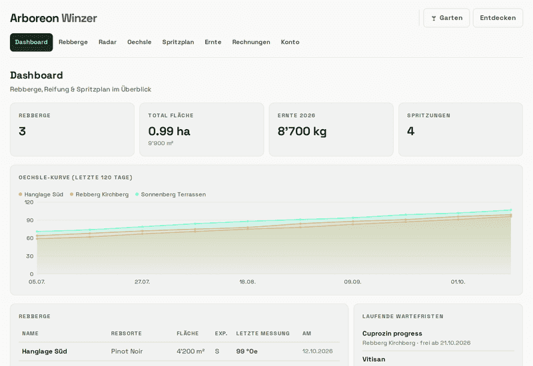Toggle Rebberg Kirchberg legend entry
533x366 pixels.
point(99,194)
